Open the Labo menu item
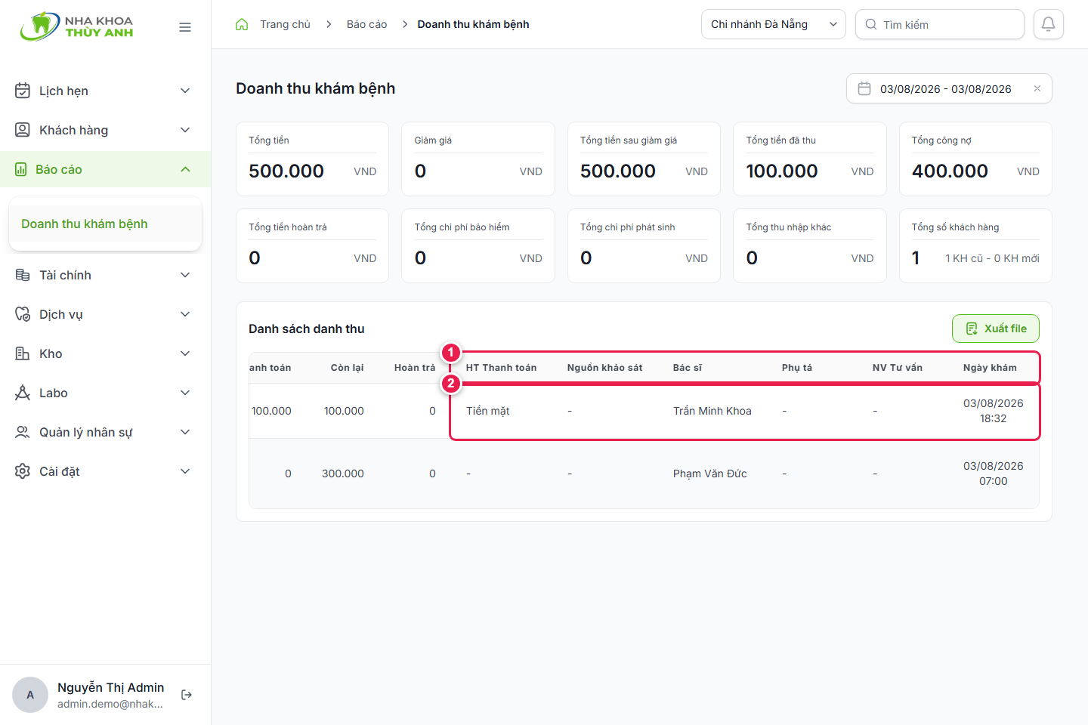 (105, 393)
